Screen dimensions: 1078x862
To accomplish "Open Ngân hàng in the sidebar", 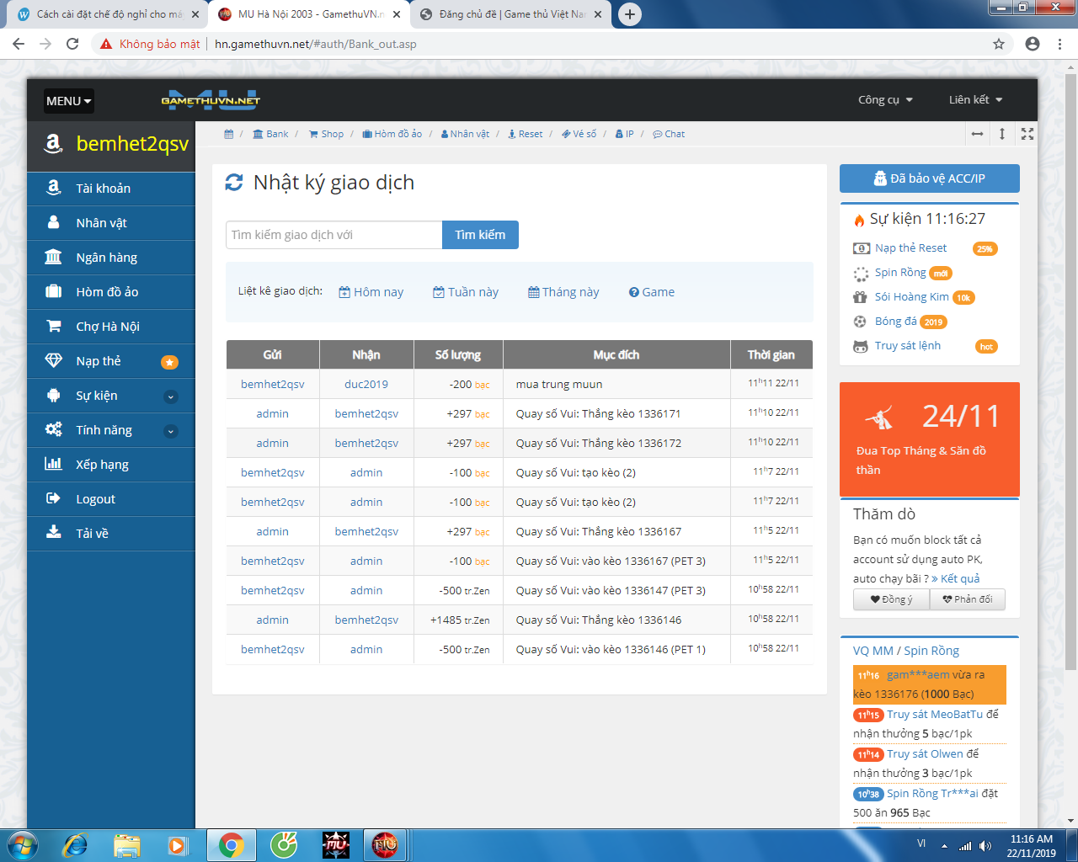I will pyautogui.click(x=106, y=258).
